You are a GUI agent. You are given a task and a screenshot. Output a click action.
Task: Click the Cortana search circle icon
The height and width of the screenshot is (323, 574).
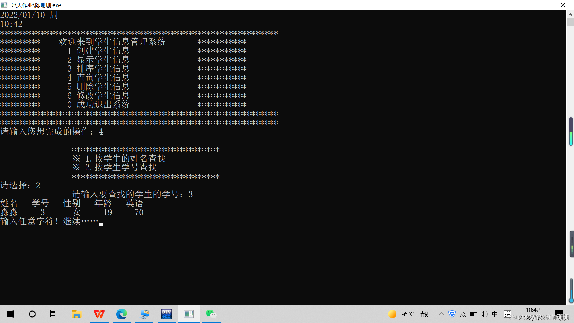[x=32, y=314]
